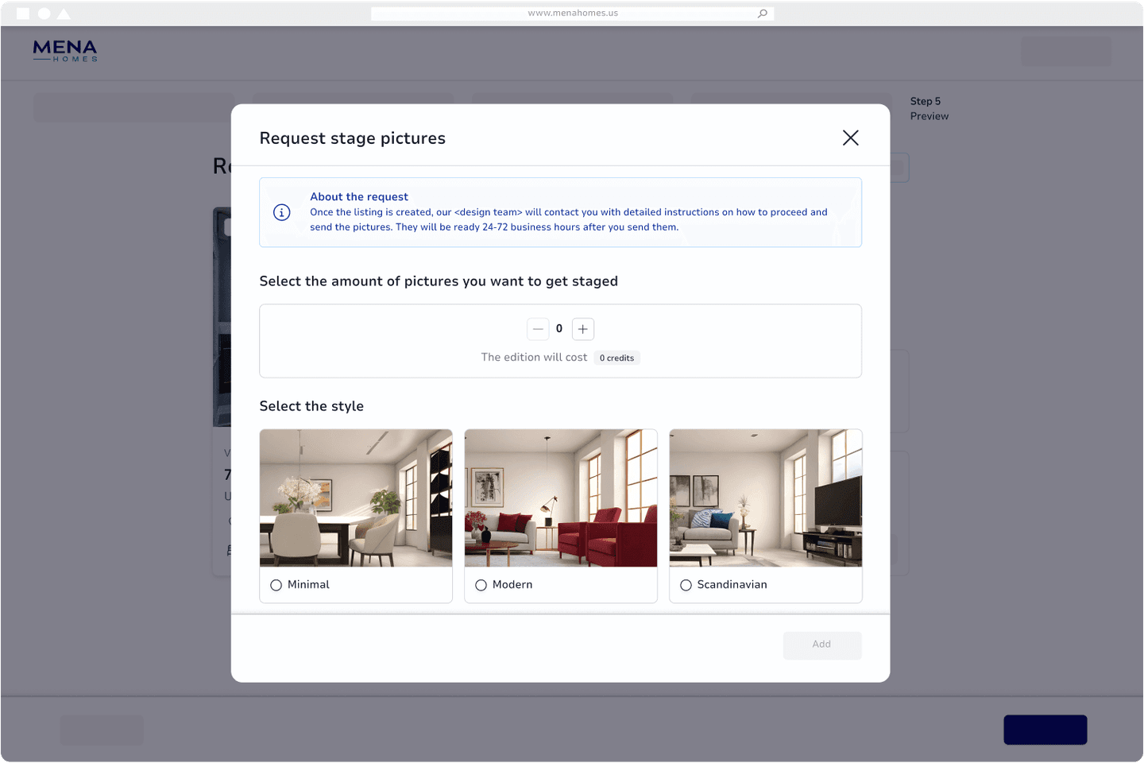The height and width of the screenshot is (763, 1144).
Task: Click the picture count value 0
Action: click(559, 328)
